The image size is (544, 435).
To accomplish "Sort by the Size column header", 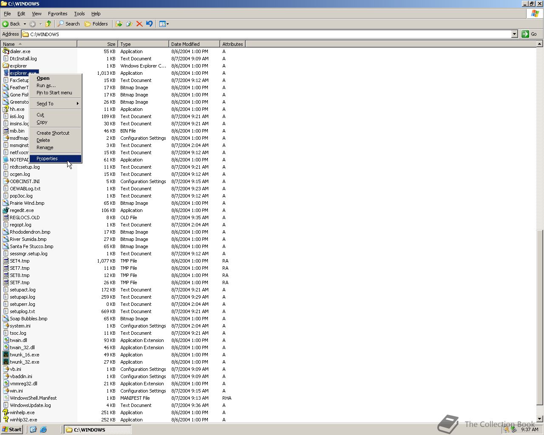I will point(97,44).
